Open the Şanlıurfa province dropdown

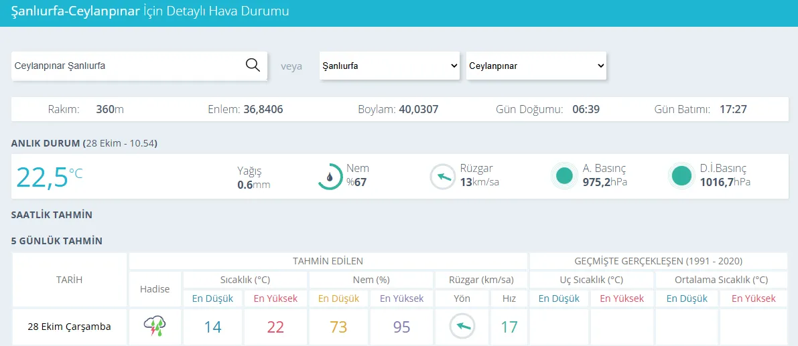click(389, 66)
